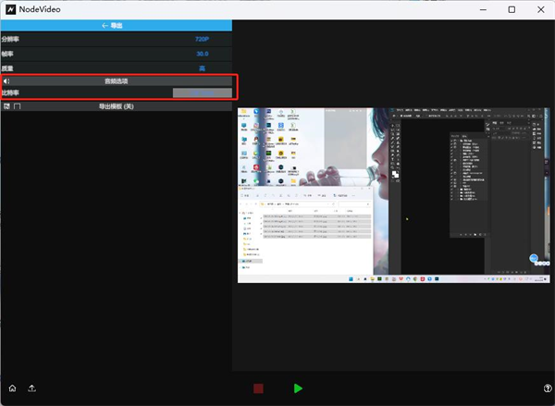Click the template icon beside 导出模板

[6, 106]
